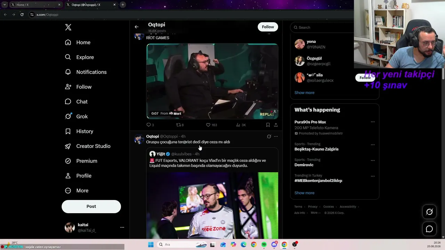
Task: Open more options for #MEBkontenjanıbol2ildışı trend
Action: (373, 176)
